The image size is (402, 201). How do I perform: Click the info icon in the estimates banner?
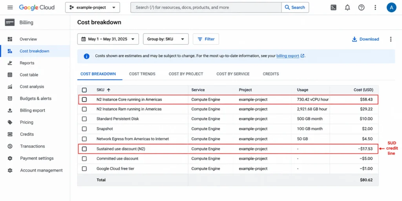87,56
